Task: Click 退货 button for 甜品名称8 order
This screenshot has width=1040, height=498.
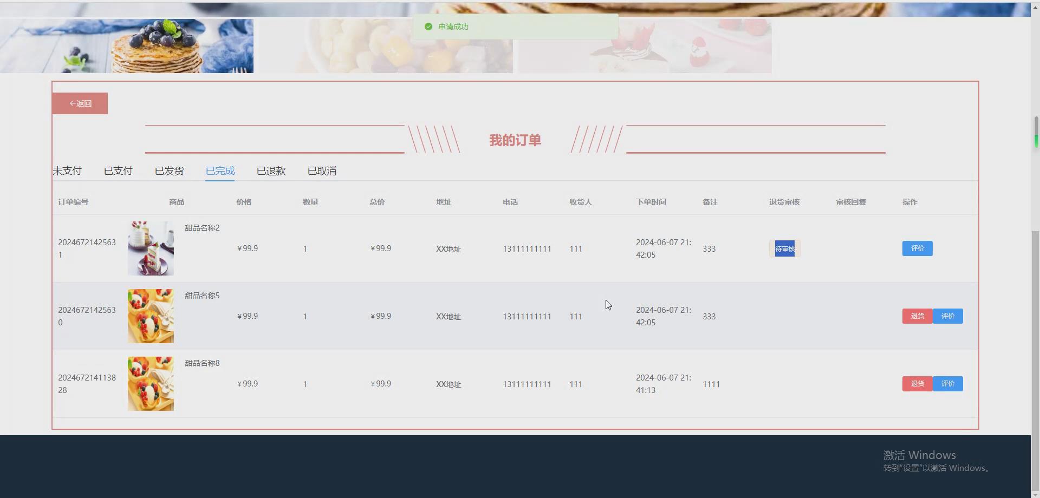Action: (x=917, y=384)
